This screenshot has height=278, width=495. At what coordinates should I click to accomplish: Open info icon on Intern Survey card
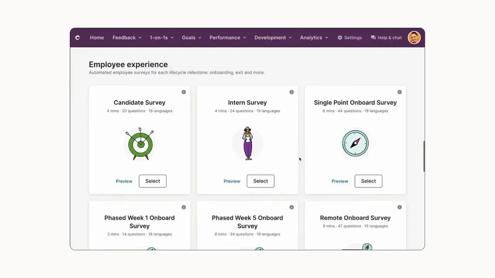point(292,92)
